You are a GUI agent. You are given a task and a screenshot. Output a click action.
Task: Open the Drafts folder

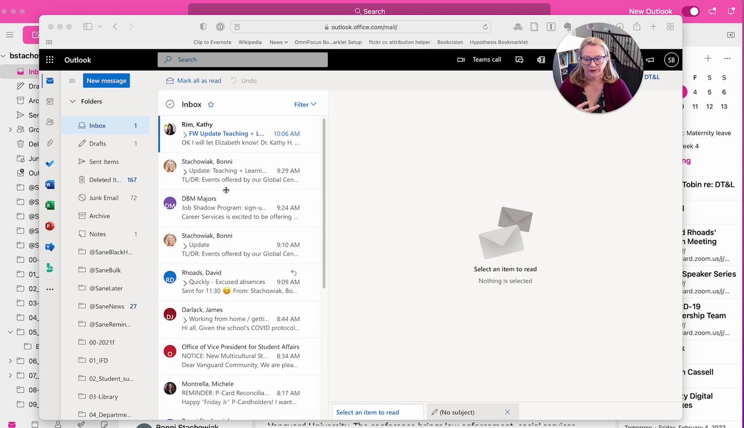pos(105,143)
